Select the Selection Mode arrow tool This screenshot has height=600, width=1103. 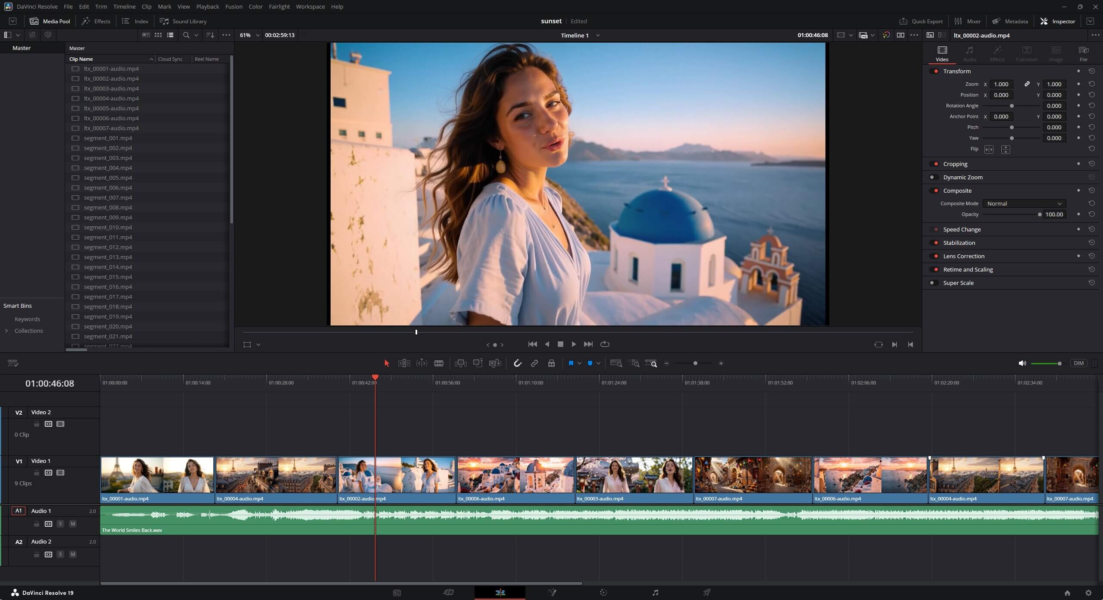point(386,363)
